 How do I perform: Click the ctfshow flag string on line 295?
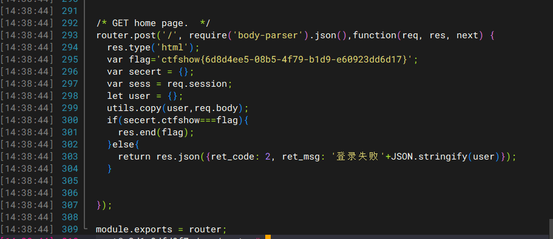287,59
